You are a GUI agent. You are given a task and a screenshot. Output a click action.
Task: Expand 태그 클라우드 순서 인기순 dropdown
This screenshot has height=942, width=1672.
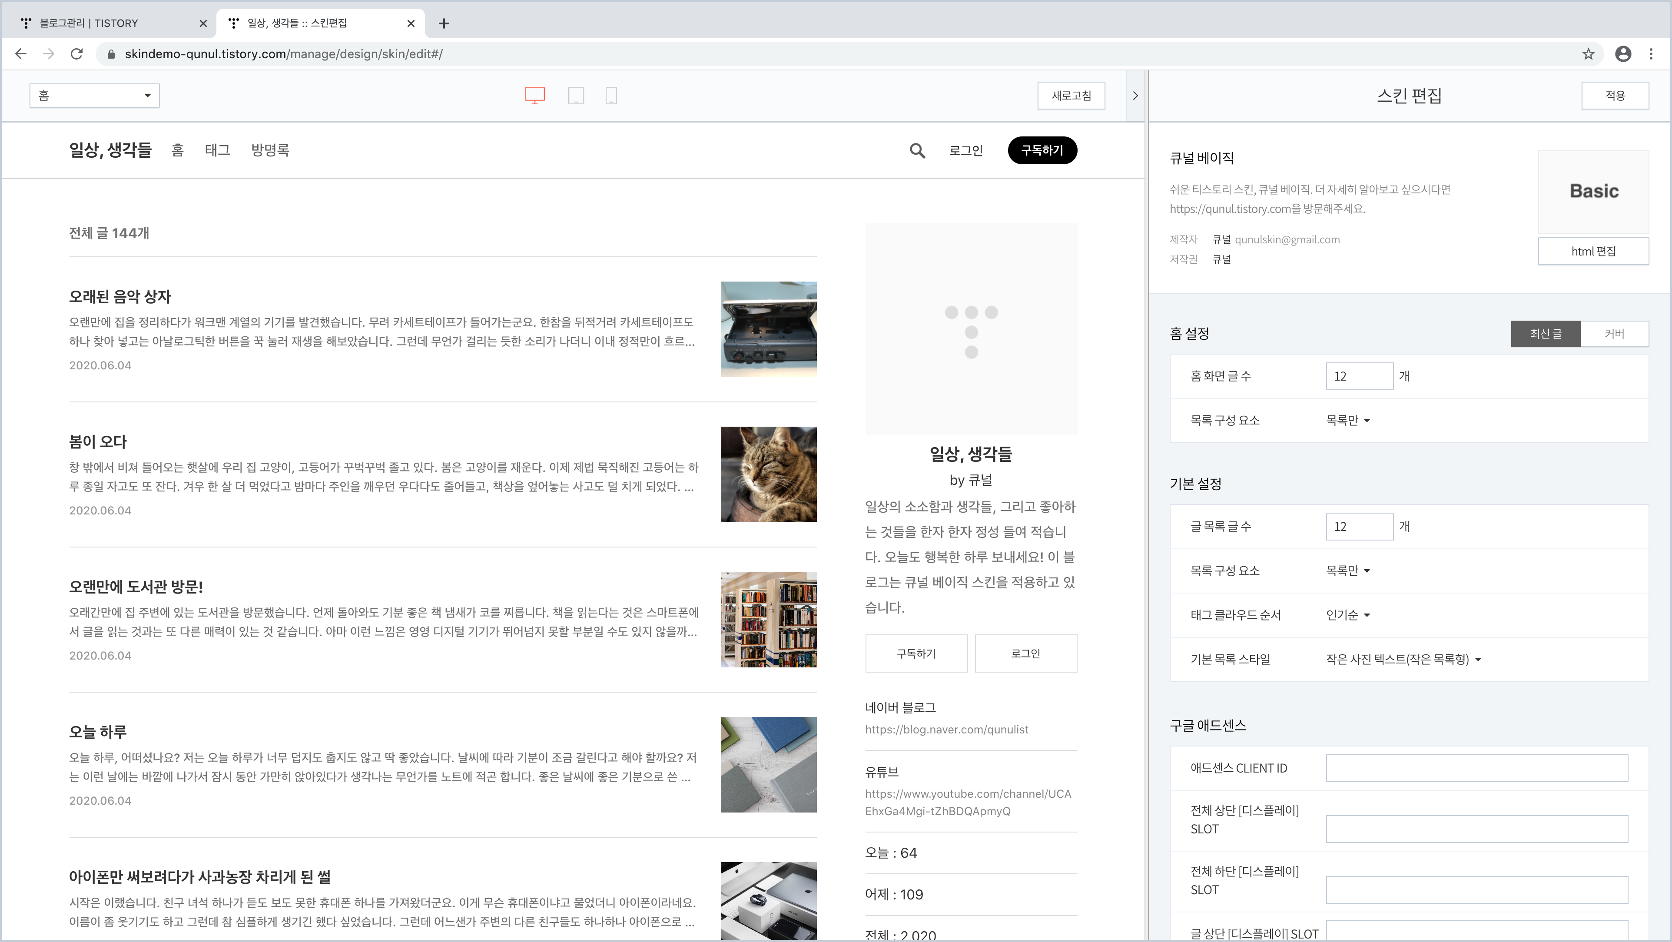pyautogui.click(x=1347, y=615)
